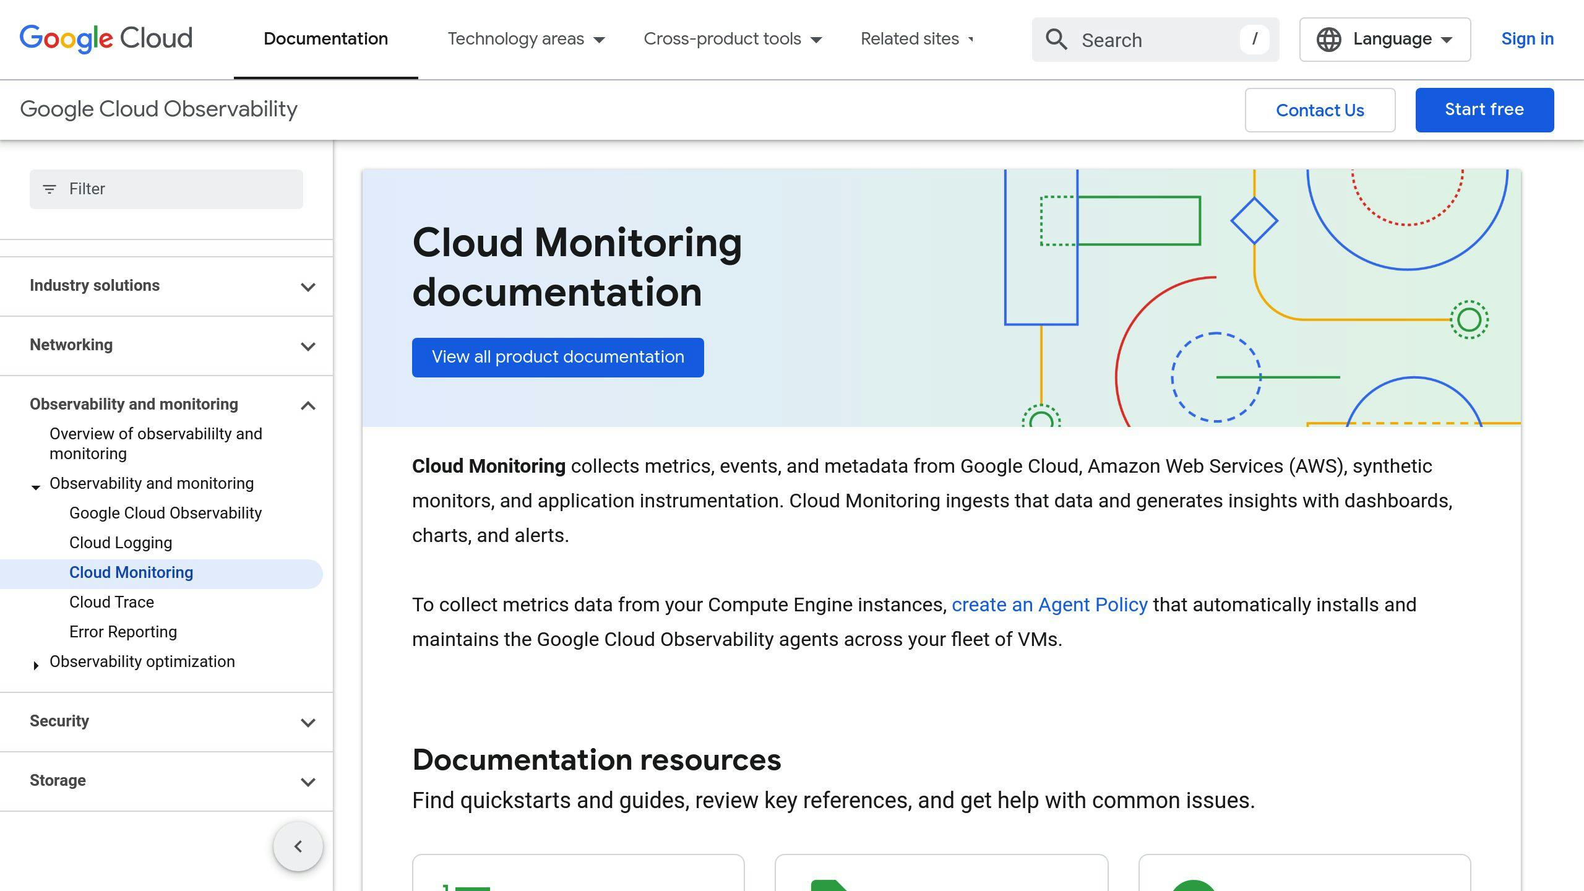The image size is (1584, 891).
Task: Click the slash shortcut key in search
Action: click(1255, 40)
